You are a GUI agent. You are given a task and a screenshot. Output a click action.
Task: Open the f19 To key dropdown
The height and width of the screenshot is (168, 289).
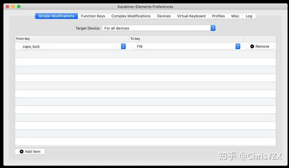point(187,47)
